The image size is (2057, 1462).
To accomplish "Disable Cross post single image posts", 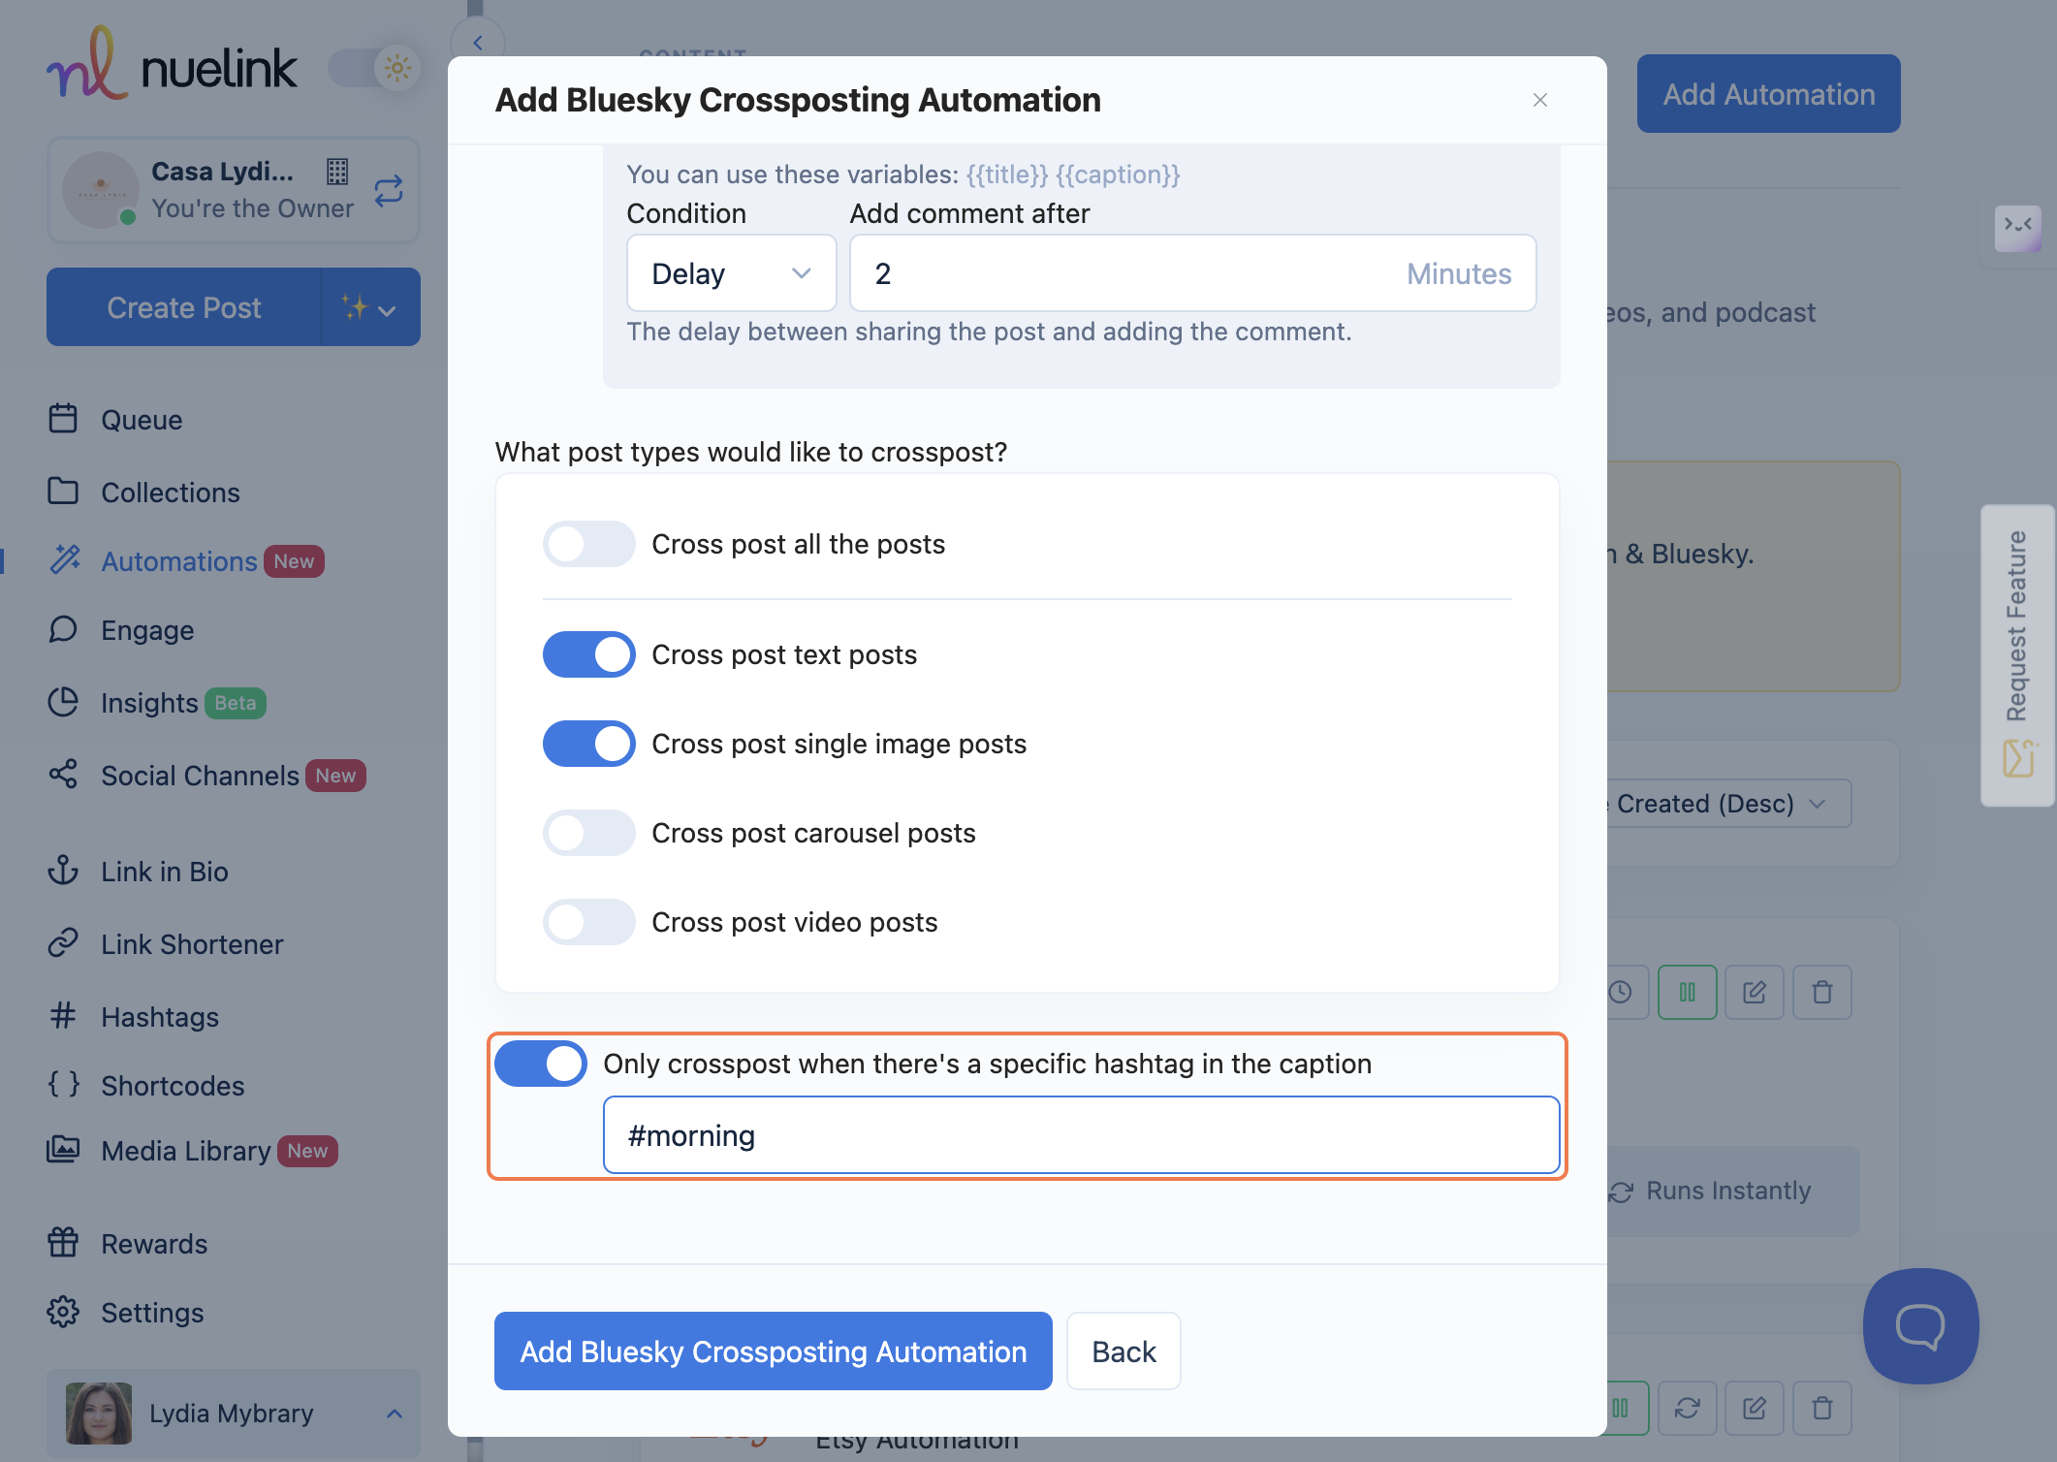I will coord(588,744).
